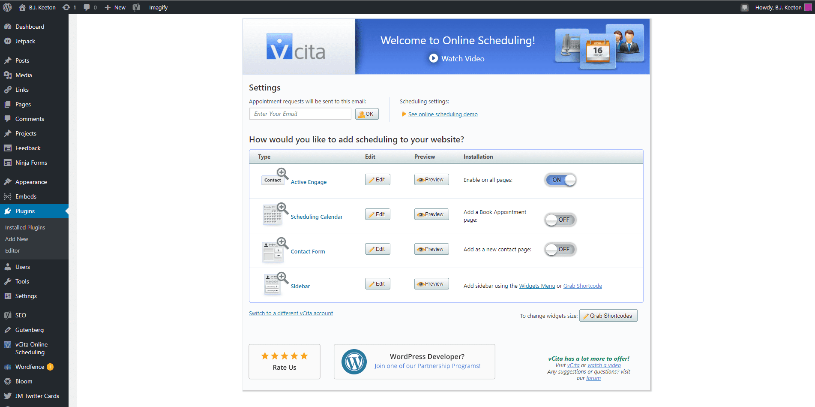This screenshot has height=407, width=815.
Task: Open Ninja Forms in the sidebar menu
Action: tap(34, 163)
